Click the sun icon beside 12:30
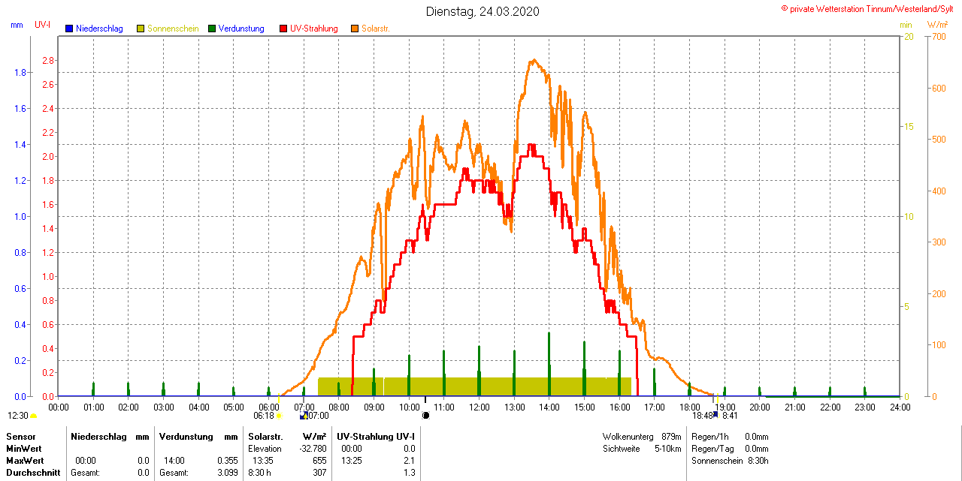 [34, 416]
